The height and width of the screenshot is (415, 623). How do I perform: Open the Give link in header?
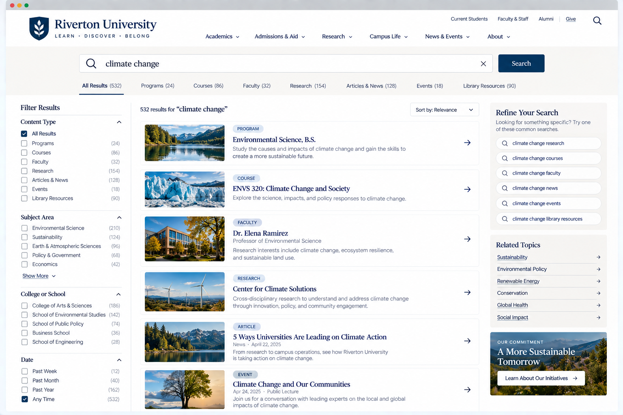(x=571, y=19)
